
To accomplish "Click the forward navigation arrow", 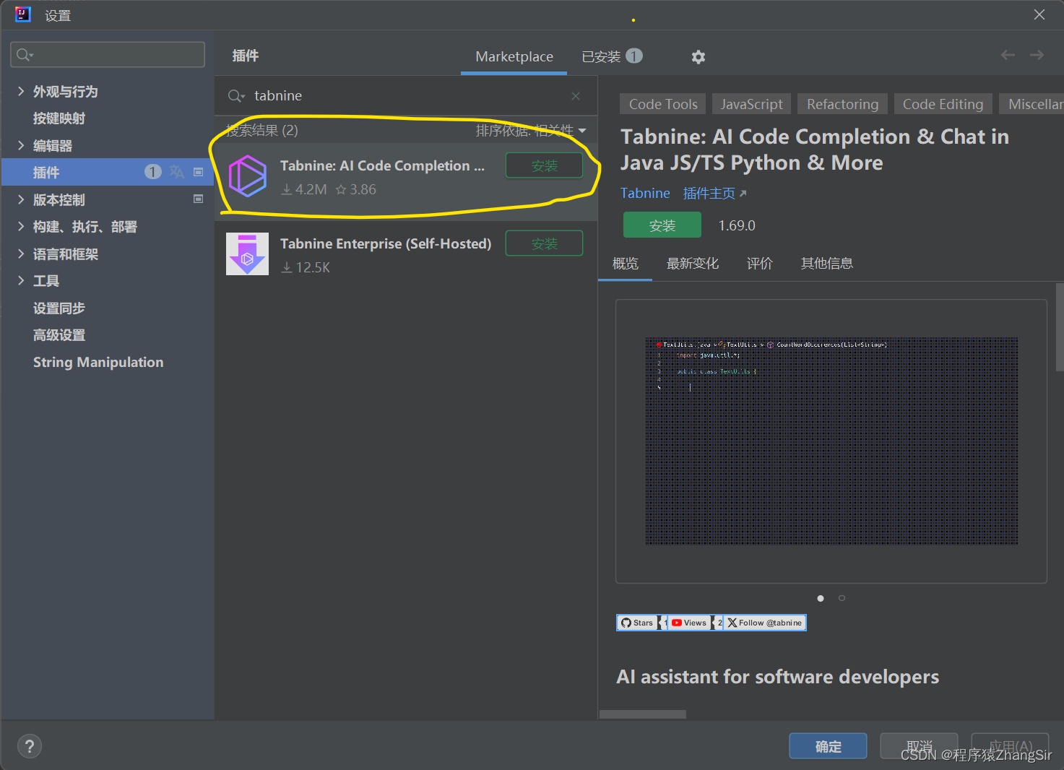I will pos(1037,55).
